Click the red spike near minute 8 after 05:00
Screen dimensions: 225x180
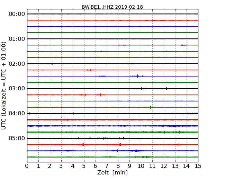120,145
